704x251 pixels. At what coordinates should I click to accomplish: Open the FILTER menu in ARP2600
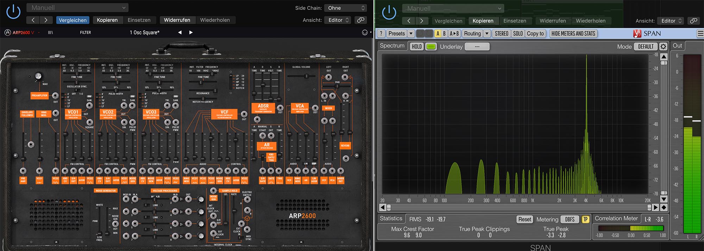pos(85,32)
